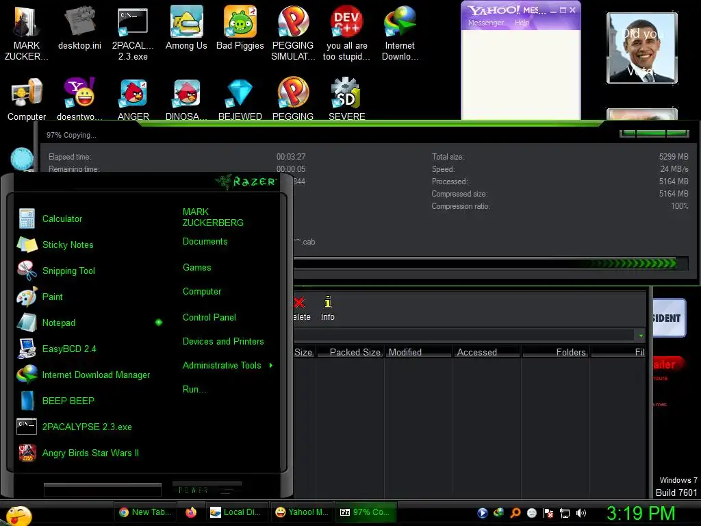
Task: Open the Action Center flag tray icon
Action: pyautogui.click(x=548, y=513)
